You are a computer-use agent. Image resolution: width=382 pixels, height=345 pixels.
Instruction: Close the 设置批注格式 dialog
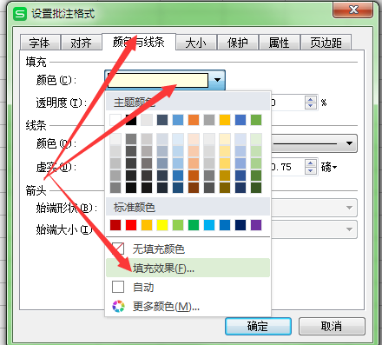point(353,10)
